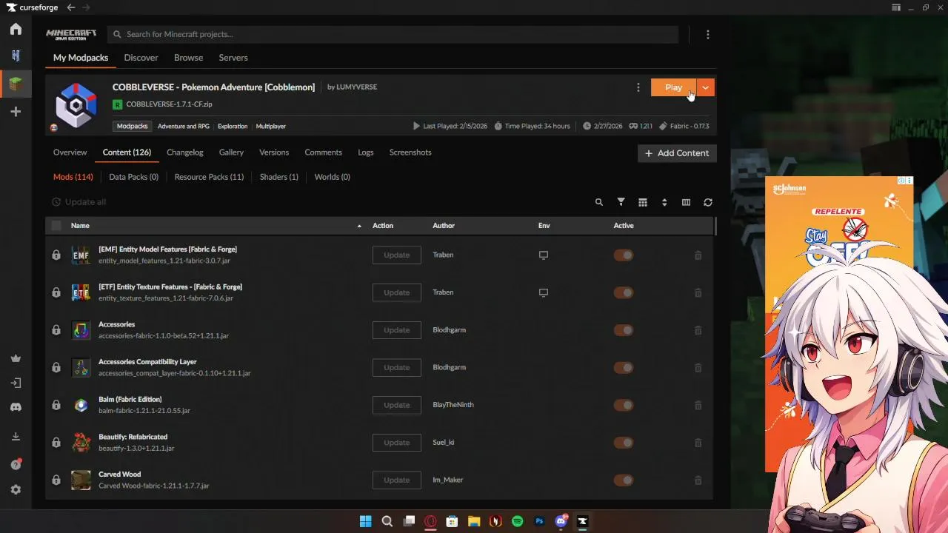
Task: Open Discord from the Windows taskbar
Action: [561, 521]
